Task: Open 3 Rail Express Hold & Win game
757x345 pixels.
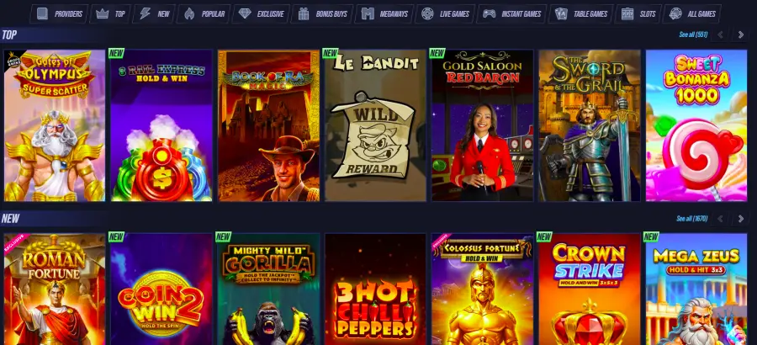Action: 161,125
